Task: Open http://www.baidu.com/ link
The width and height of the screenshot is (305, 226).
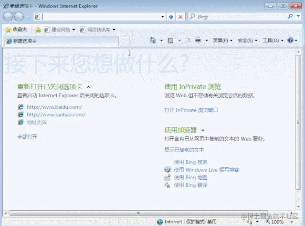Action: (54, 107)
